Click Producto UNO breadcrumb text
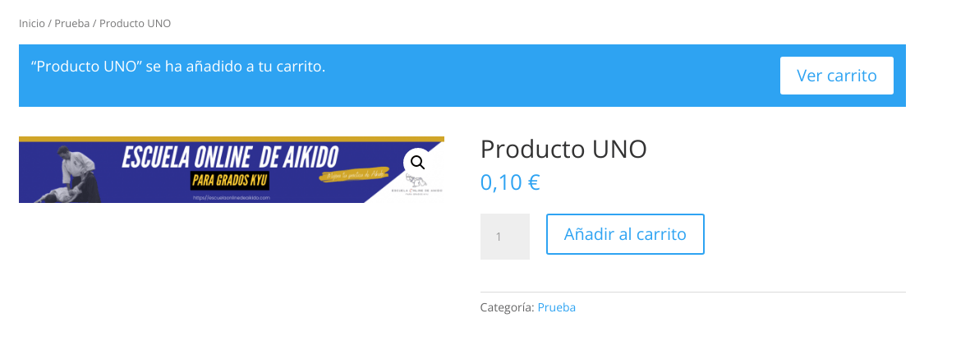The image size is (970, 341). click(x=135, y=24)
